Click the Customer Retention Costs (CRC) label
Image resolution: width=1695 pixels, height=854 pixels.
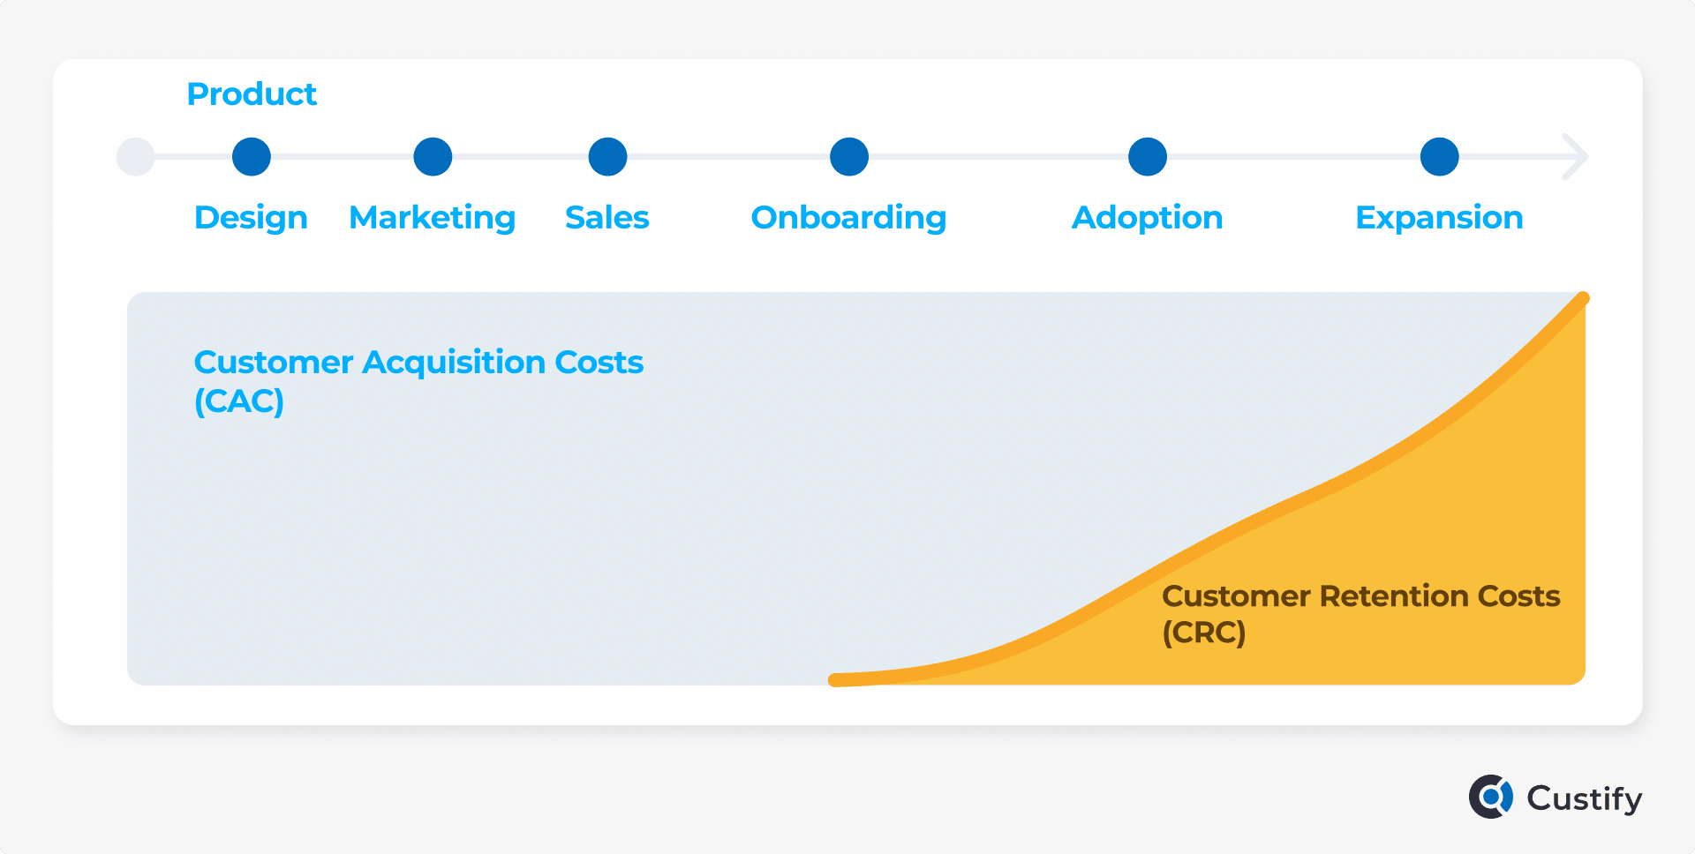coord(1361,614)
